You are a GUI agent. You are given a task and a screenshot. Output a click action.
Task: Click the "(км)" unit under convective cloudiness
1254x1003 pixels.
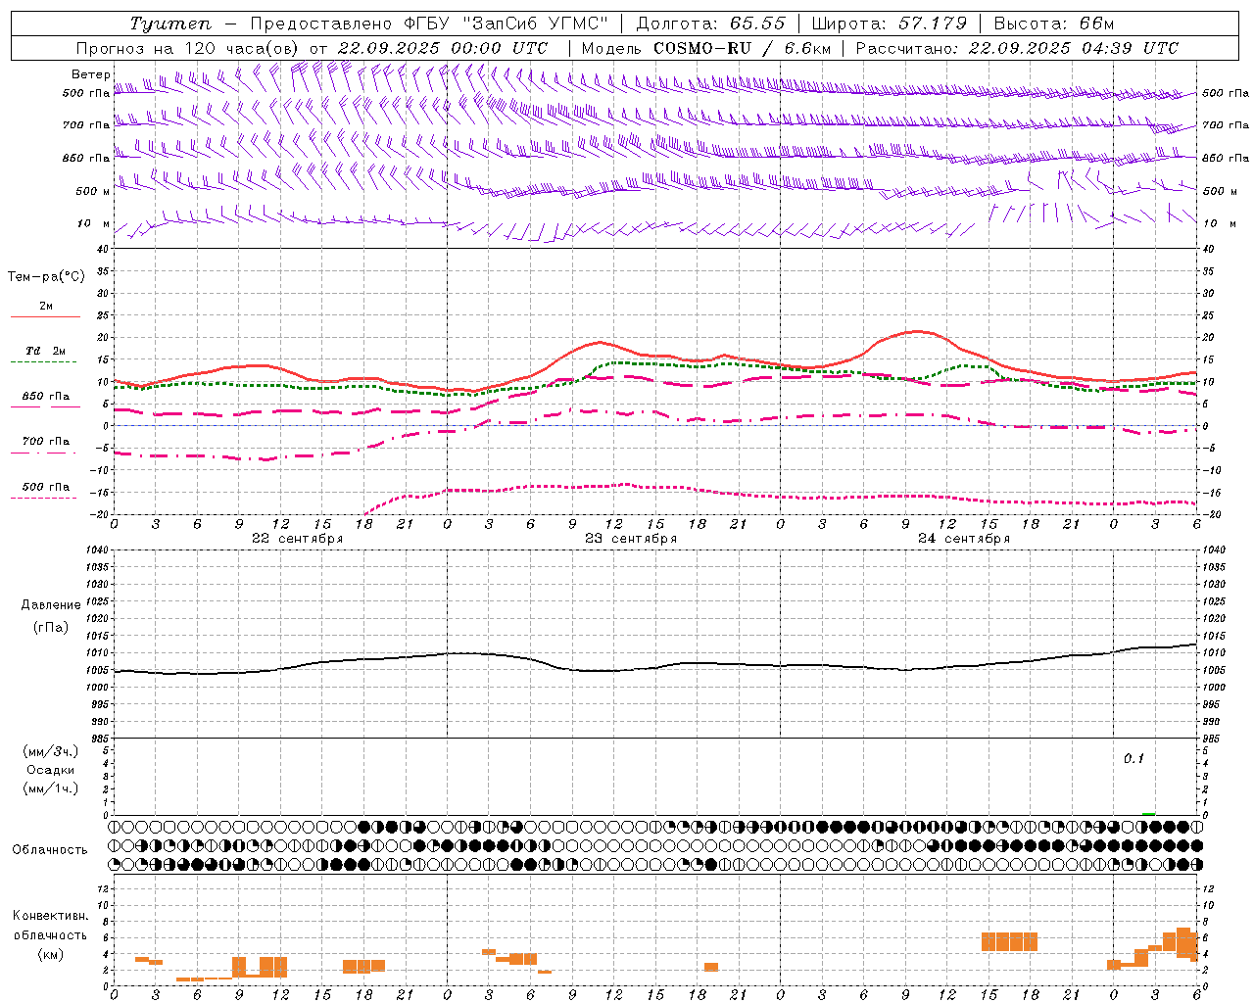point(50,954)
